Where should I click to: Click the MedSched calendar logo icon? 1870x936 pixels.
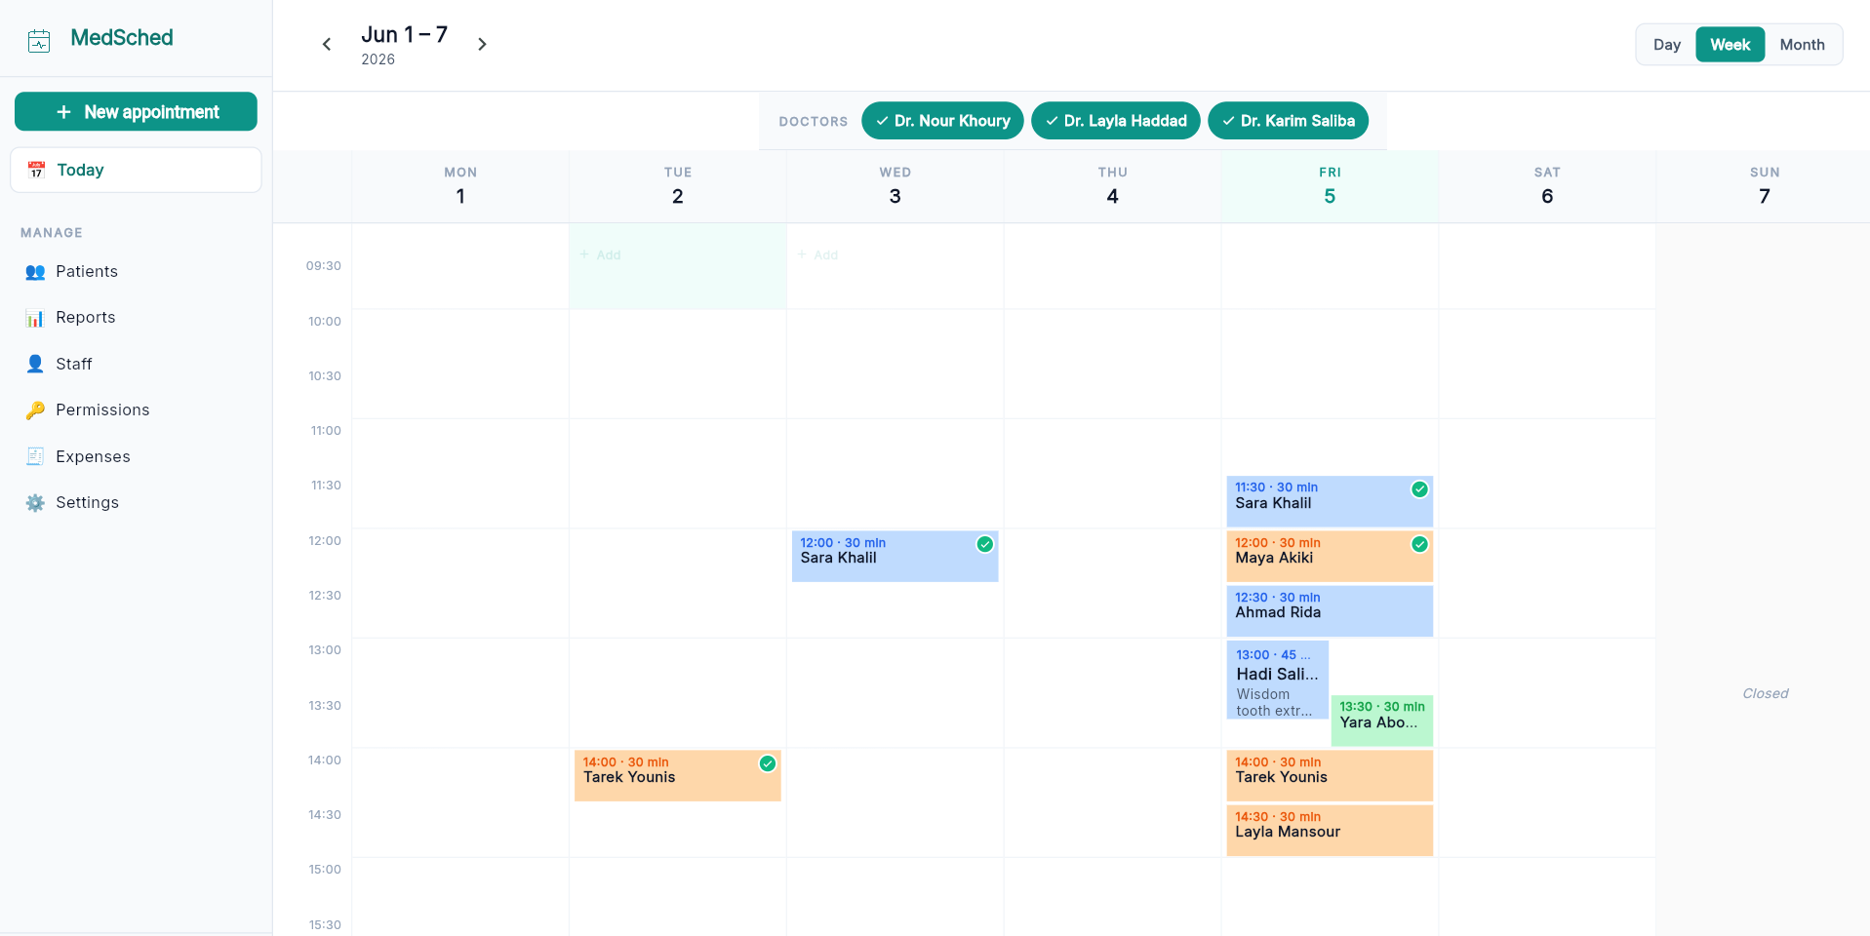point(39,40)
